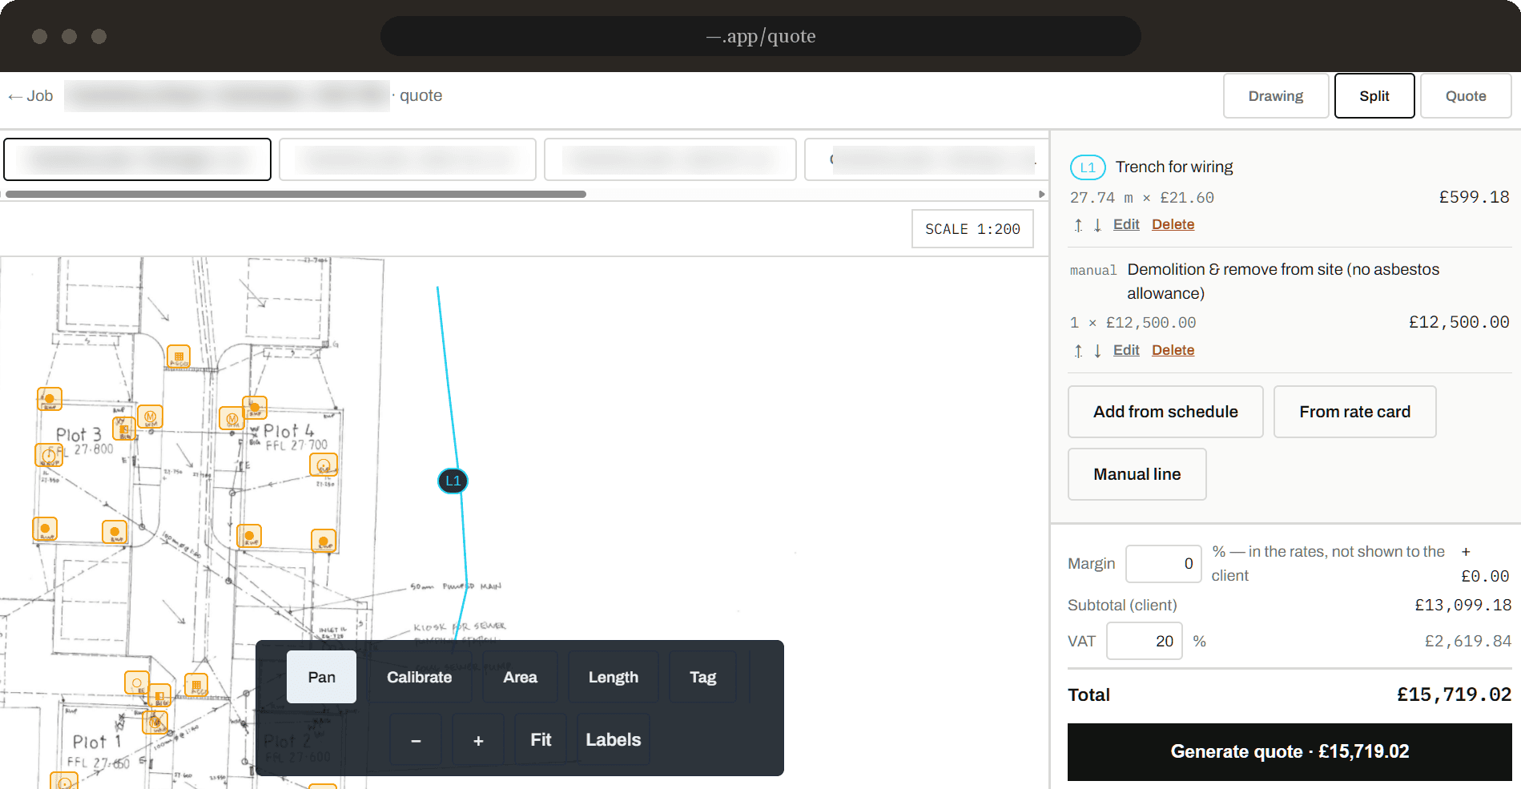Screen dimensions: 1521x789
Task: Select the Tag tool
Action: pyautogui.click(x=702, y=677)
